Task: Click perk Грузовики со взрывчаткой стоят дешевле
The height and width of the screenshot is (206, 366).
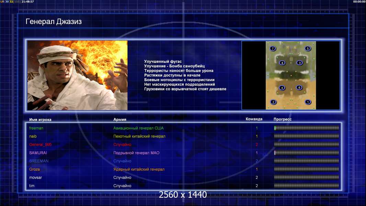Action: pyautogui.click(x=185, y=89)
